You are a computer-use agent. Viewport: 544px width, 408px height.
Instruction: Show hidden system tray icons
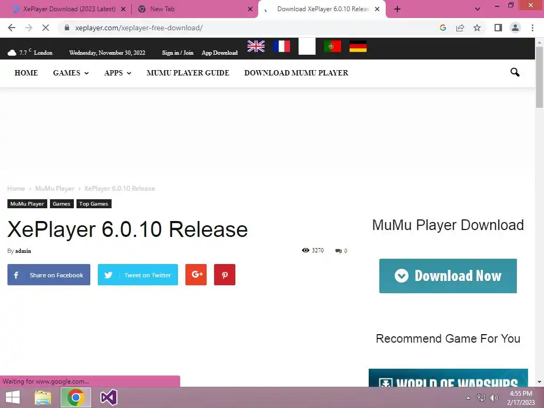point(469,398)
